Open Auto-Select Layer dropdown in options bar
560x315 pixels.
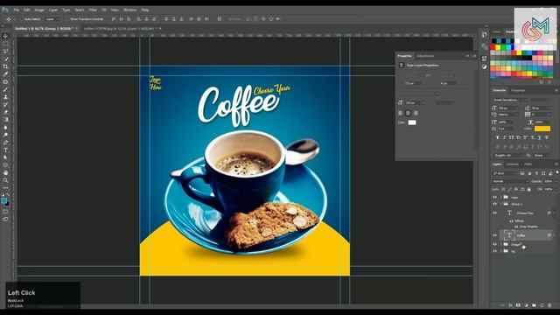tap(52, 19)
